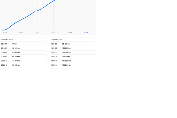Select the latest 2024-06 odometer entry
Viewport: 177px width, 118px height.
click(73, 65)
